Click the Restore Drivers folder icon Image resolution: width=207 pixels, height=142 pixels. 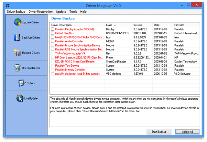(17, 53)
